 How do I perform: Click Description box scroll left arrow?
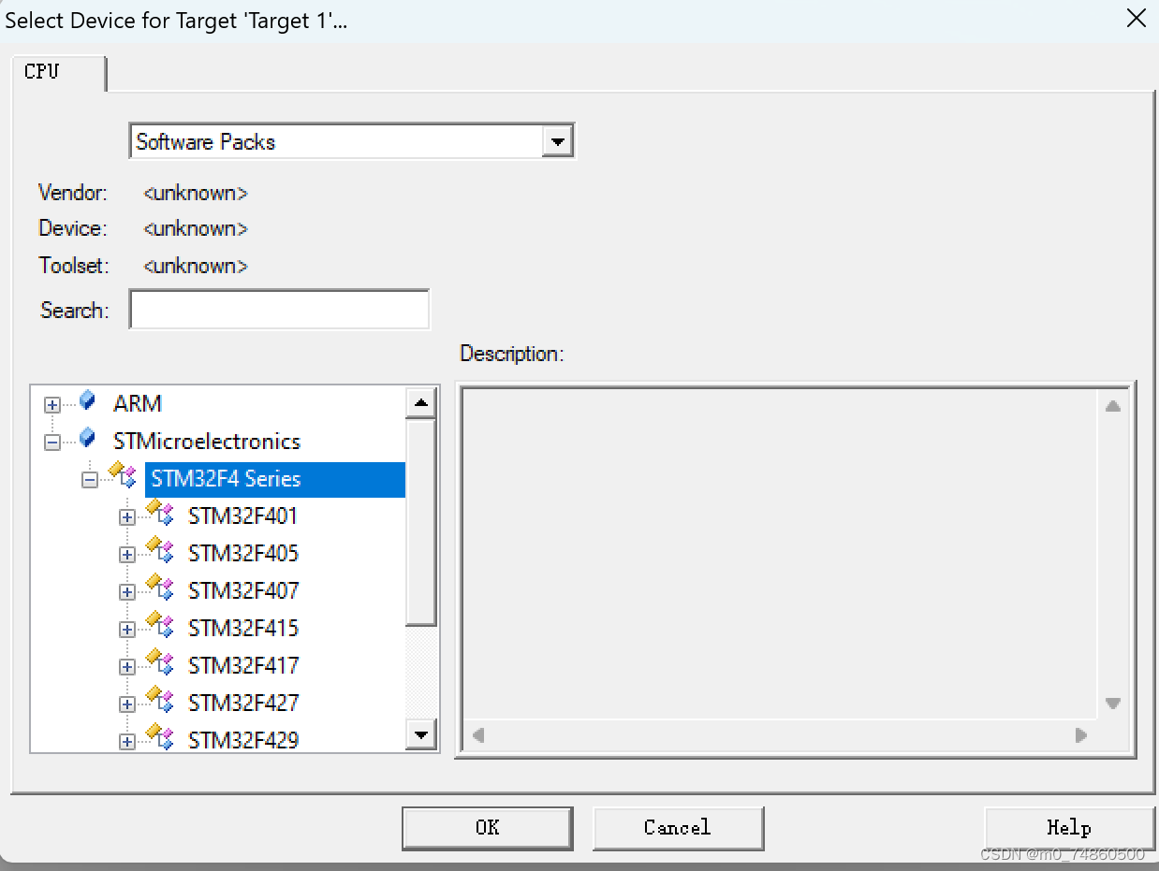[x=478, y=735]
